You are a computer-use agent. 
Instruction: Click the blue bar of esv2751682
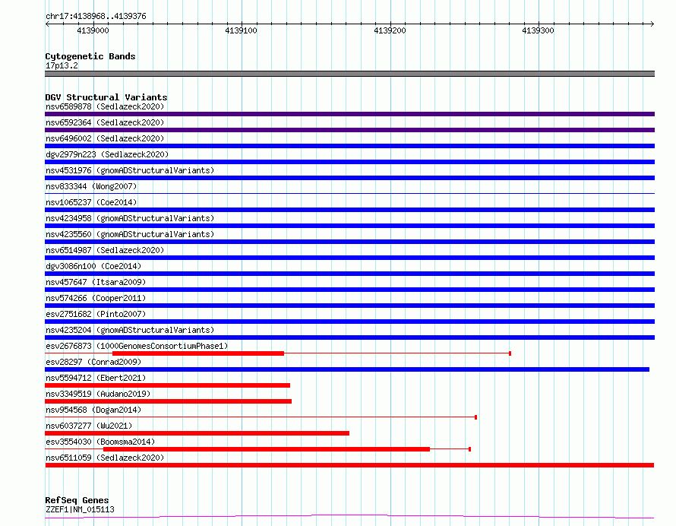click(x=349, y=322)
